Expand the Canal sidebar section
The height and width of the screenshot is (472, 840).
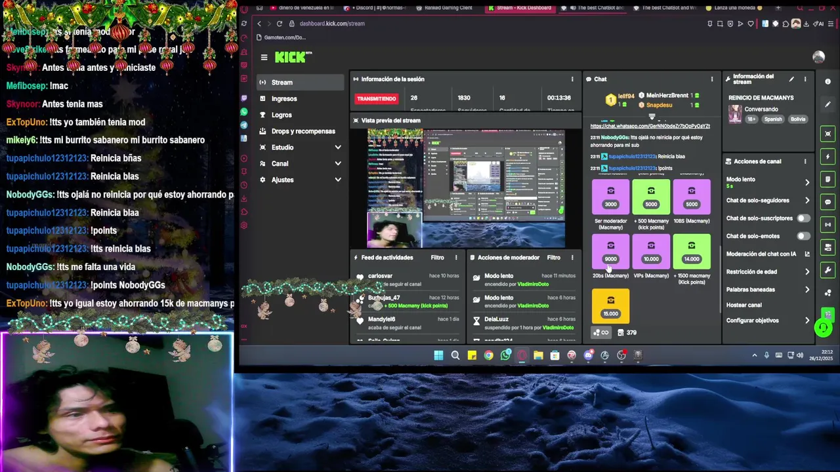(300, 163)
